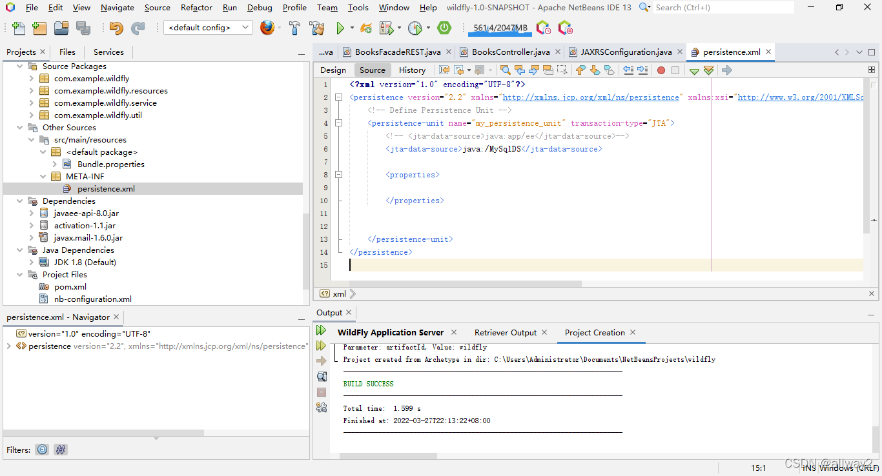Viewport: 882px width, 476px height.
Task: Click the red Start Macro Recording icon
Action: pos(661,70)
